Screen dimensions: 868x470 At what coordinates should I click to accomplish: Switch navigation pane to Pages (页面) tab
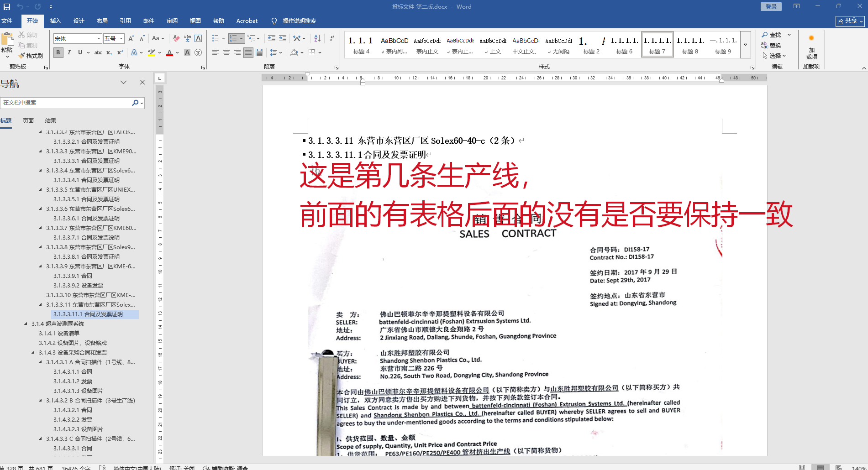[x=28, y=121]
